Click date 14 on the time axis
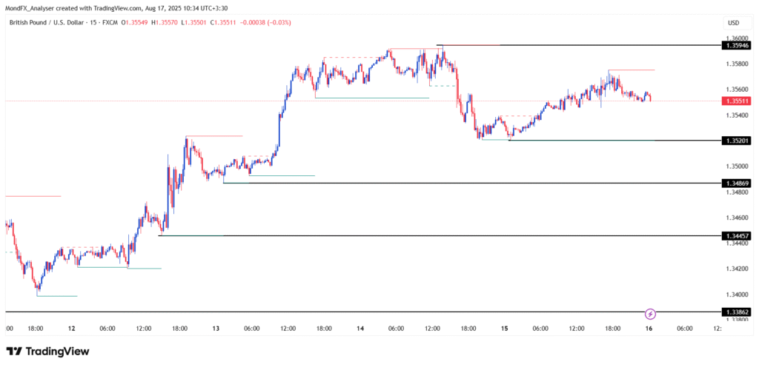 pyautogui.click(x=360, y=328)
